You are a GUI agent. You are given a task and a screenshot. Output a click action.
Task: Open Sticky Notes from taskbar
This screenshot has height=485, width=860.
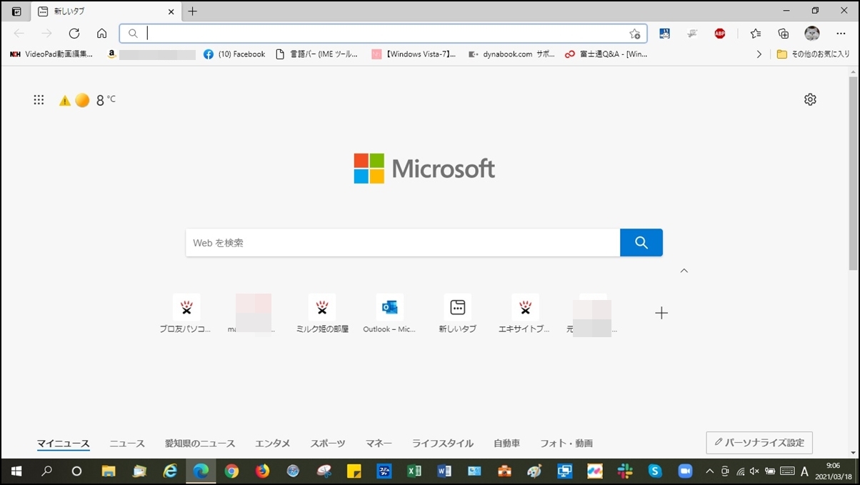click(354, 471)
